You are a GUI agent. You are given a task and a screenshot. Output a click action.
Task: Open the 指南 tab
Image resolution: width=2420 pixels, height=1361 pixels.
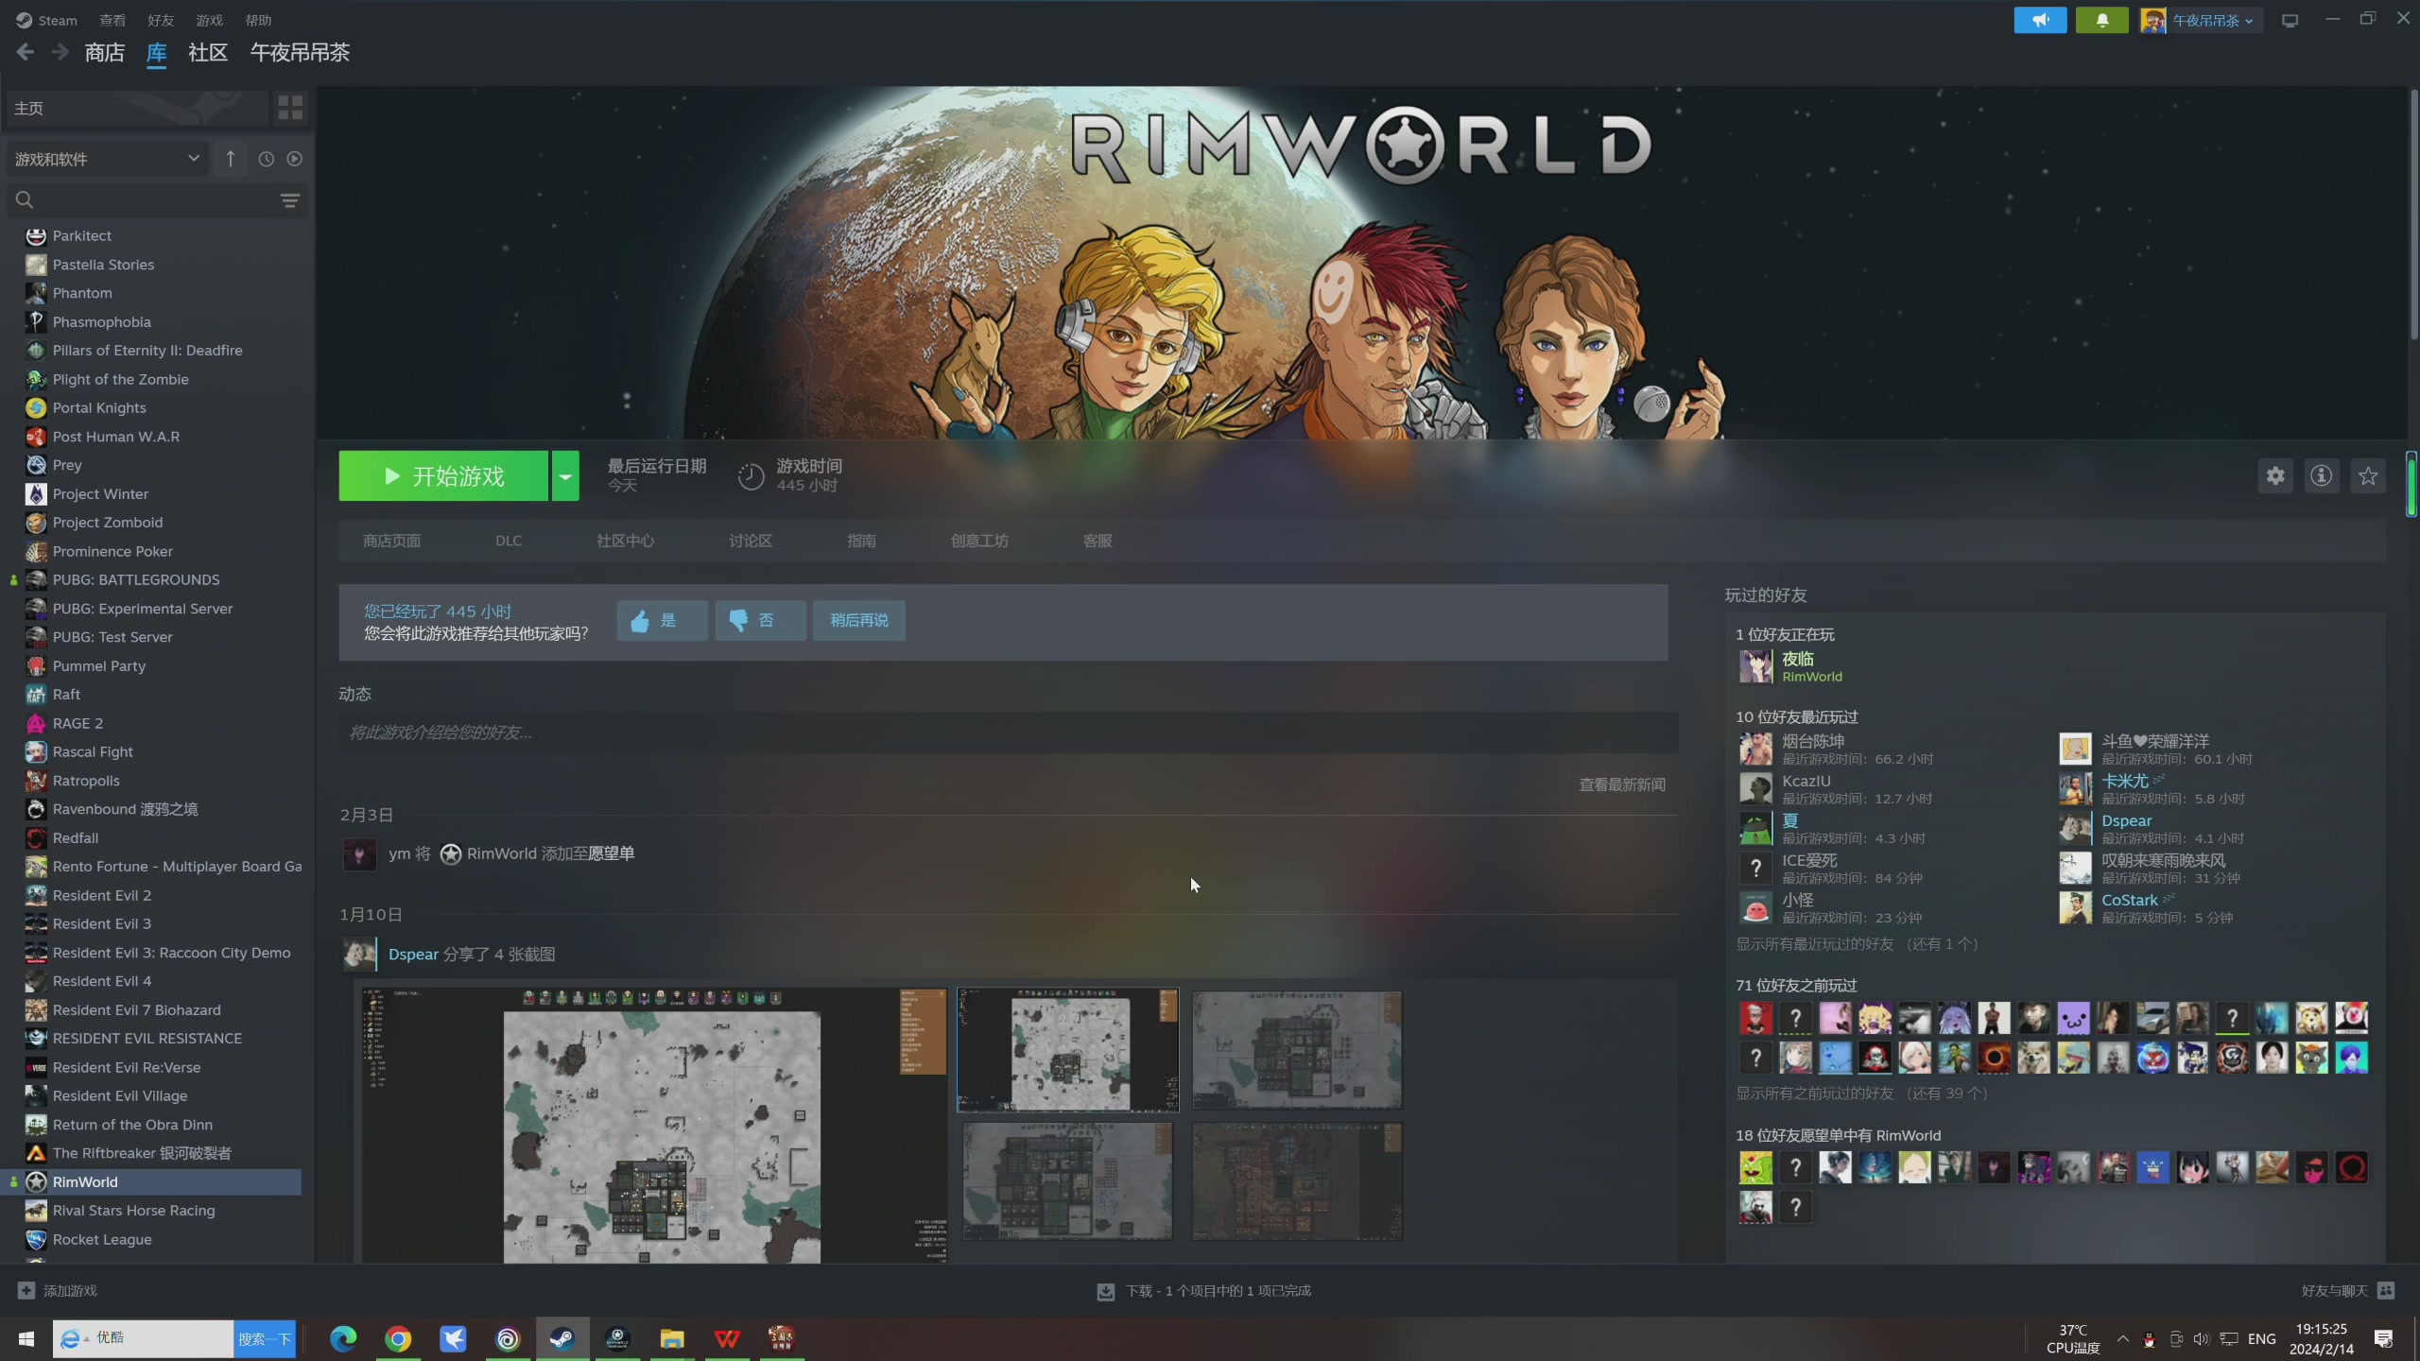[x=861, y=541]
